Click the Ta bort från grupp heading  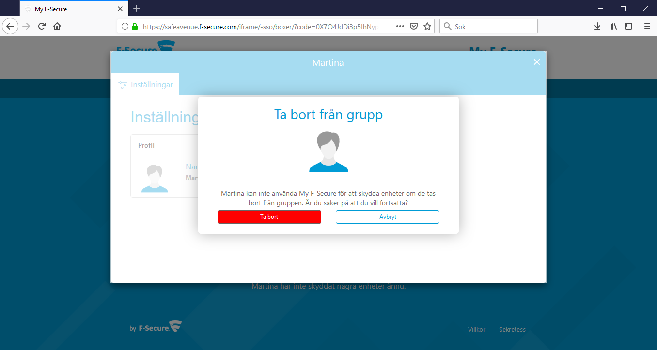[x=328, y=114]
